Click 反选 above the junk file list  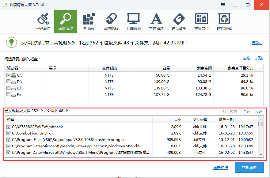click(x=259, y=111)
